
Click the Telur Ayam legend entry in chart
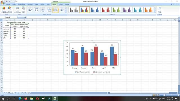click(83, 72)
